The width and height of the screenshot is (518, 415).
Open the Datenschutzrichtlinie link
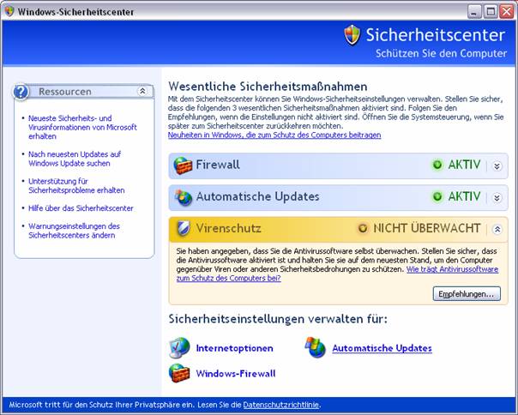(281, 405)
